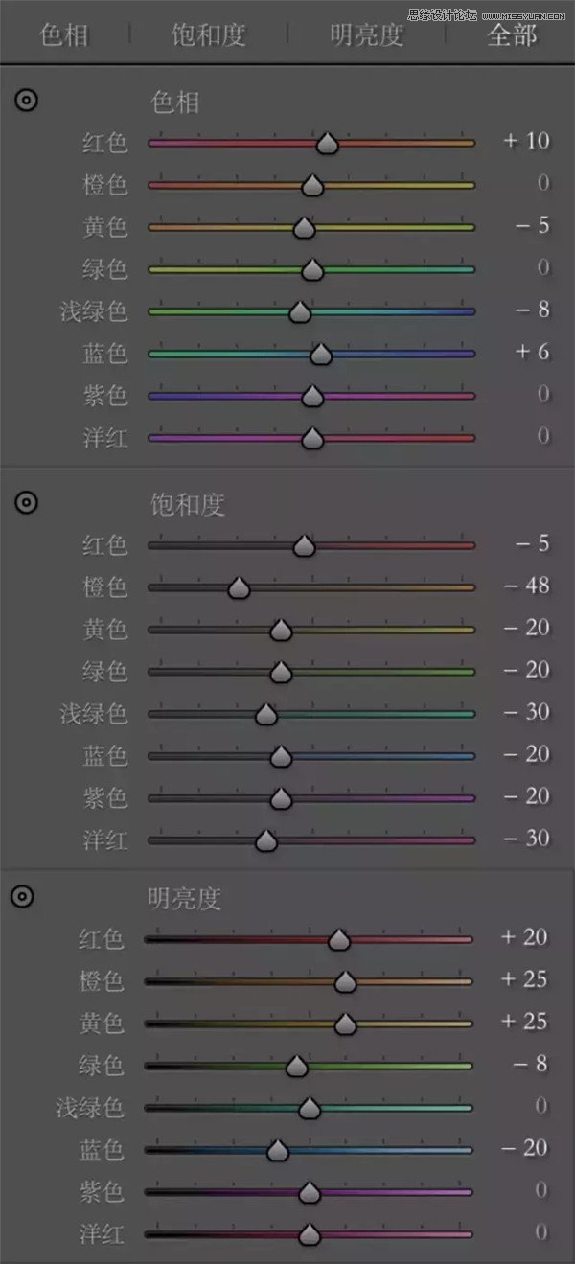The width and height of the screenshot is (575, 1264).
Task: Select the 全部 tab
Action: [x=512, y=36]
